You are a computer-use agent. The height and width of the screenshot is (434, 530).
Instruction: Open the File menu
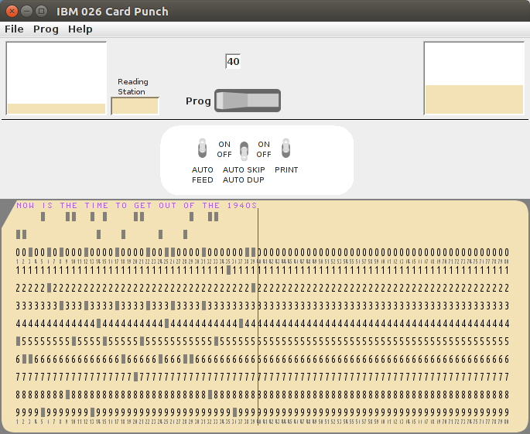[14, 29]
